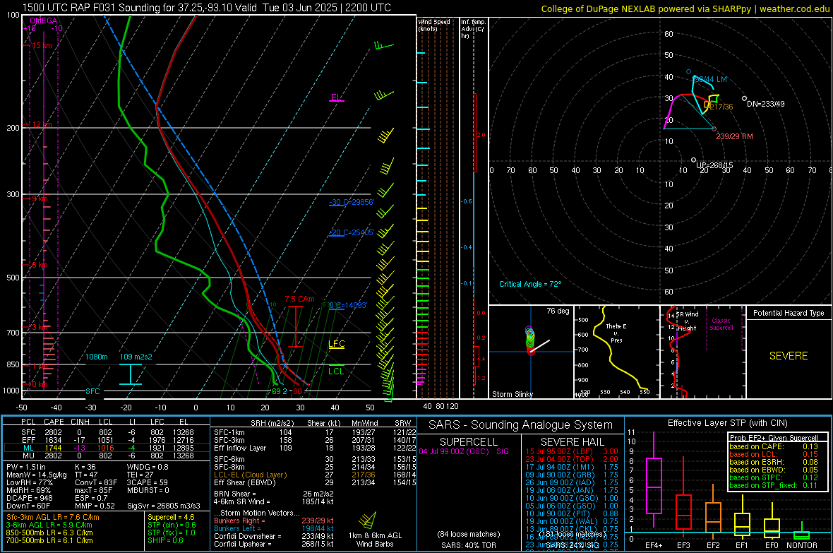Click the Critical Angle = 72° text
The image size is (833, 553).
[x=530, y=284]
